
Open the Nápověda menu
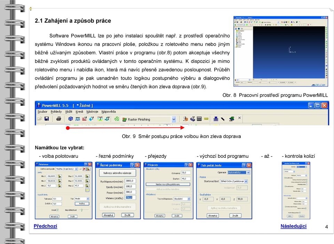point(109,112)
